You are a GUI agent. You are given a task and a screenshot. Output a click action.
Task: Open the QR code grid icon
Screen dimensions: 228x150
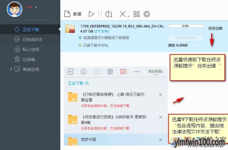click(137, 14)
